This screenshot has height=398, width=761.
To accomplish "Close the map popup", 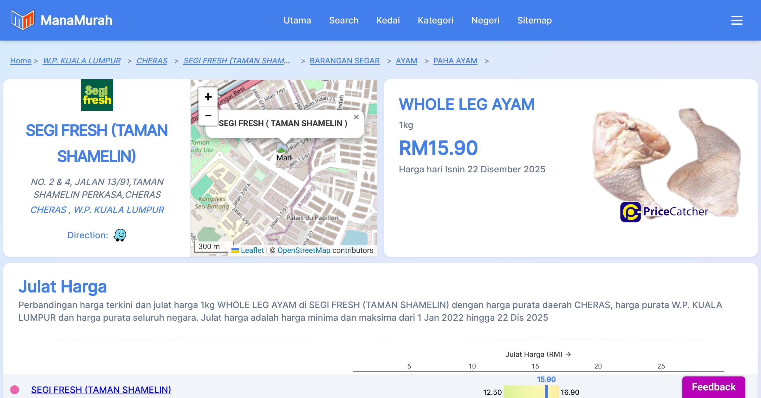I will pos(356,117).
